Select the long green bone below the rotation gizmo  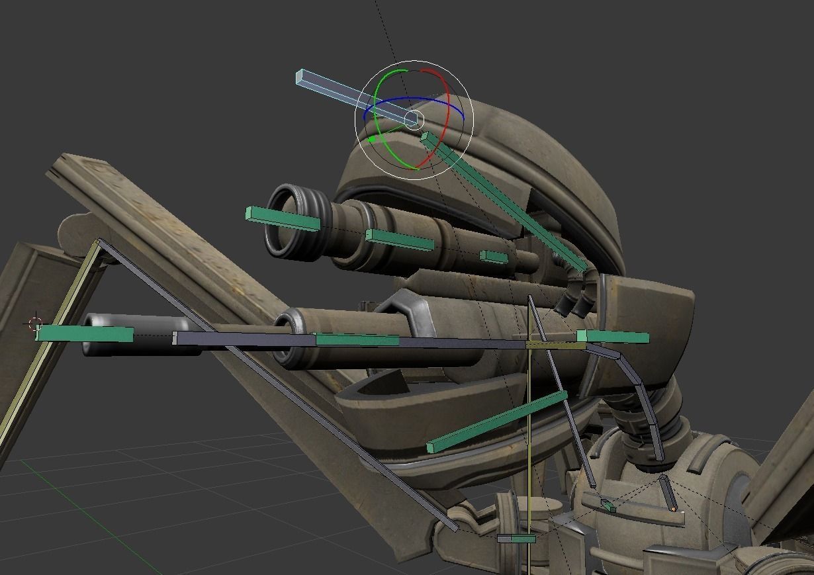point(503,202)
